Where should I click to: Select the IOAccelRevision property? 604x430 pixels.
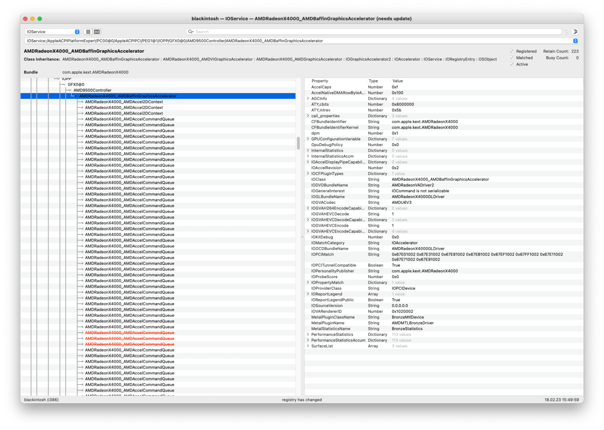(326, 168)
